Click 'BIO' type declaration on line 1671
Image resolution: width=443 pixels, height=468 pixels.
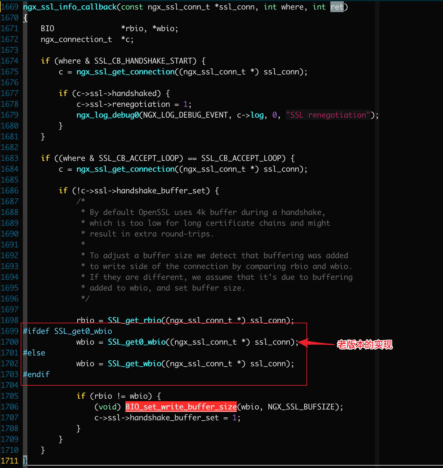click(x=47, y=29)
